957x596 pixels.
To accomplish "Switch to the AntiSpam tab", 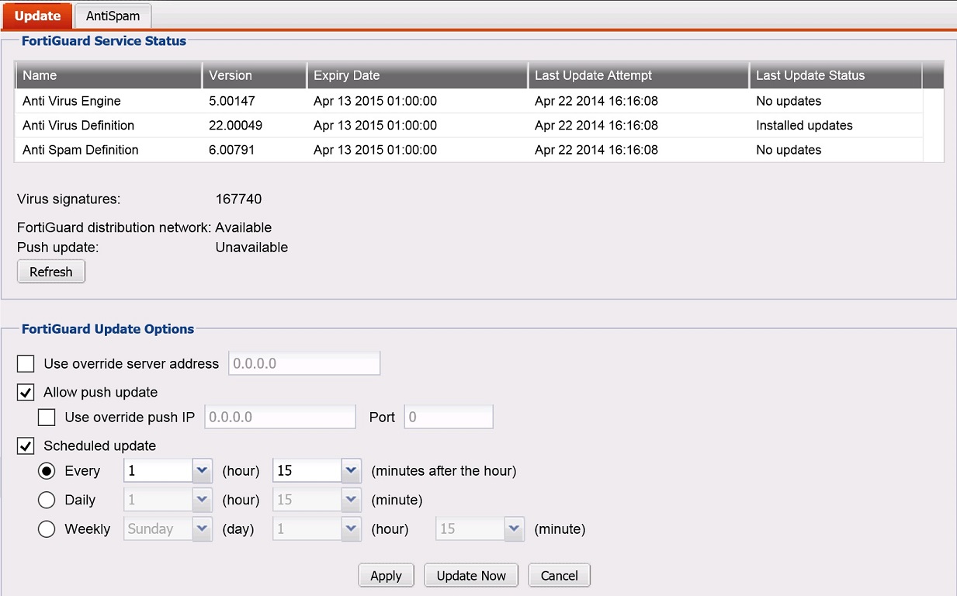I will pos(113,16).
